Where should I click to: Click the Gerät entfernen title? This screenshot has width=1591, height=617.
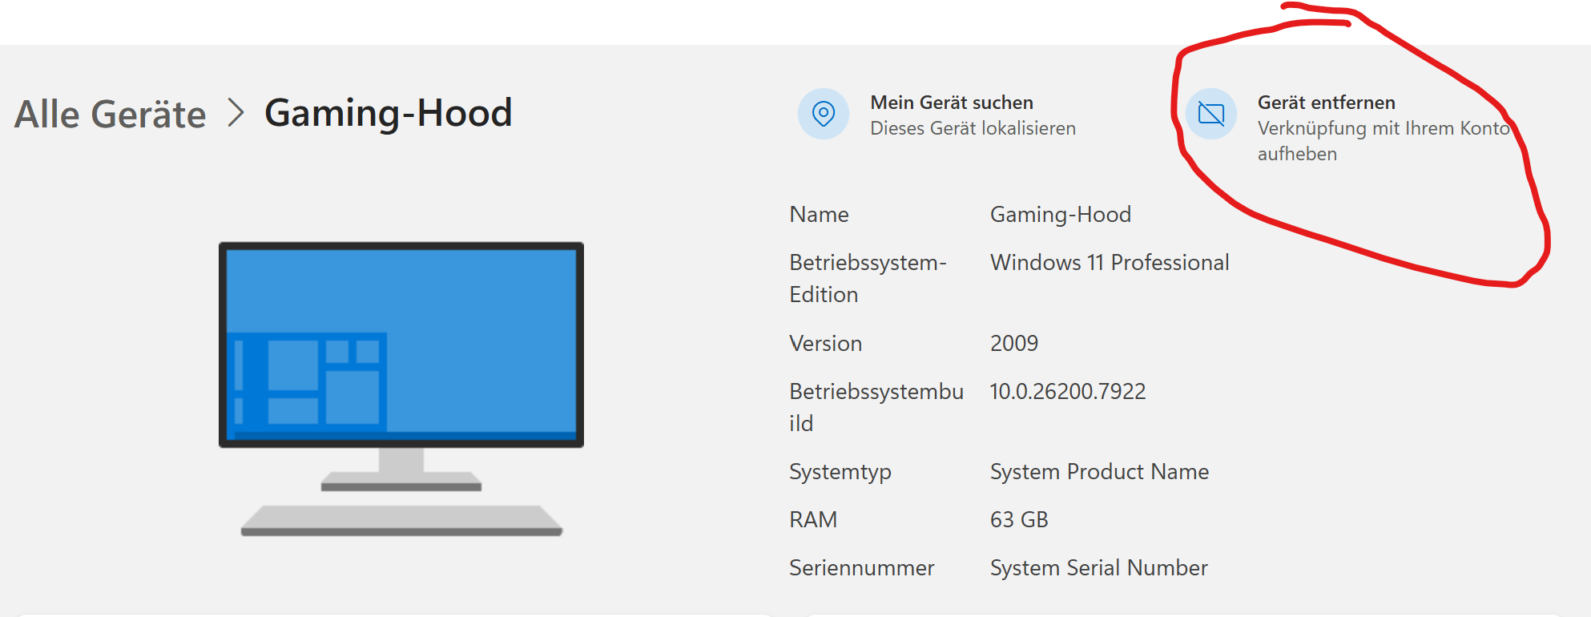pos(1326,103)
